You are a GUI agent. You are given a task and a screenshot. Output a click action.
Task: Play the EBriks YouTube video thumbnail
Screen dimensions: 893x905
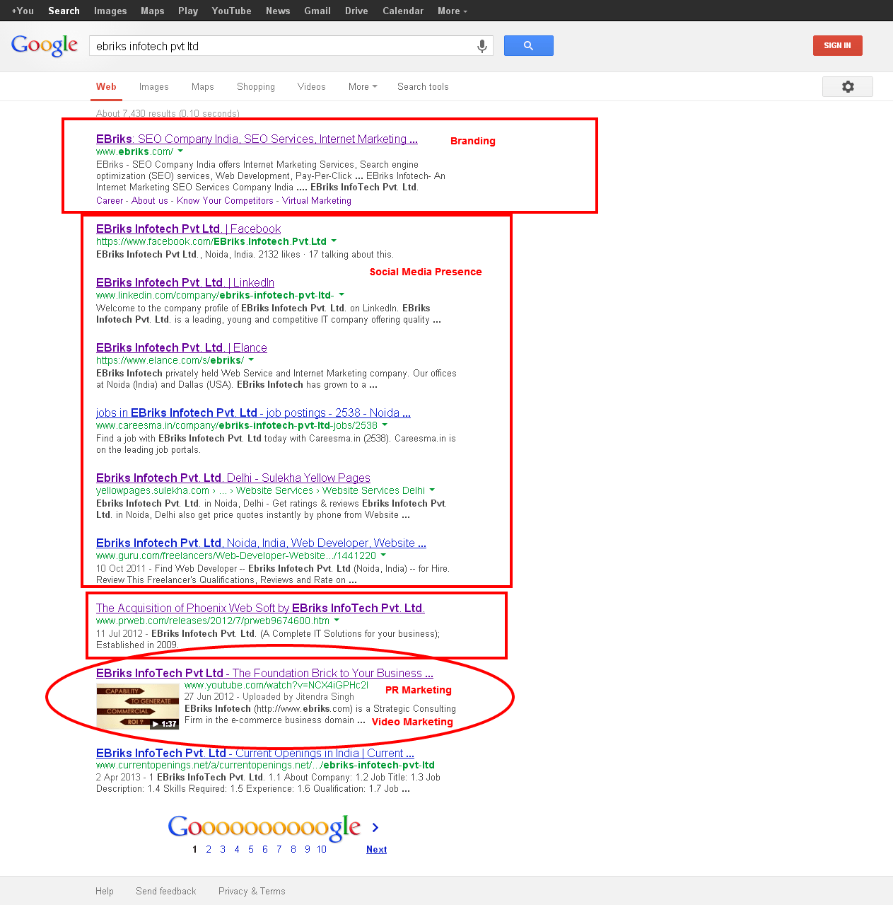(x=137, y=708)
